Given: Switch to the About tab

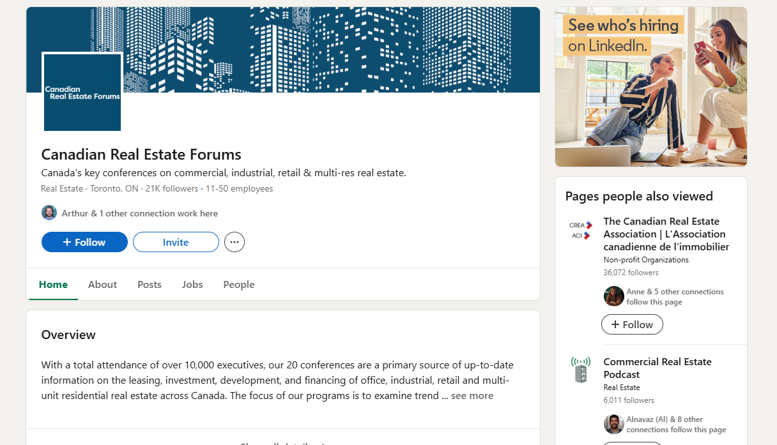Looking at the screenshot, I should tap(102, 285).
